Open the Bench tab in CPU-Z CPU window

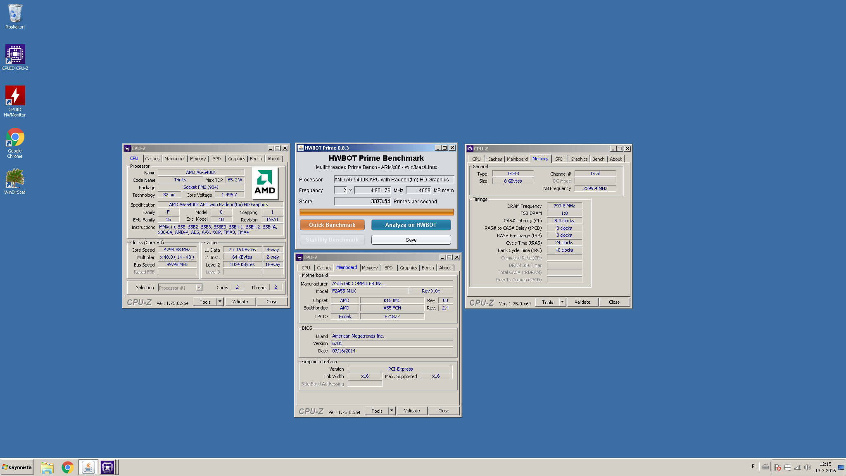(256, 159)
